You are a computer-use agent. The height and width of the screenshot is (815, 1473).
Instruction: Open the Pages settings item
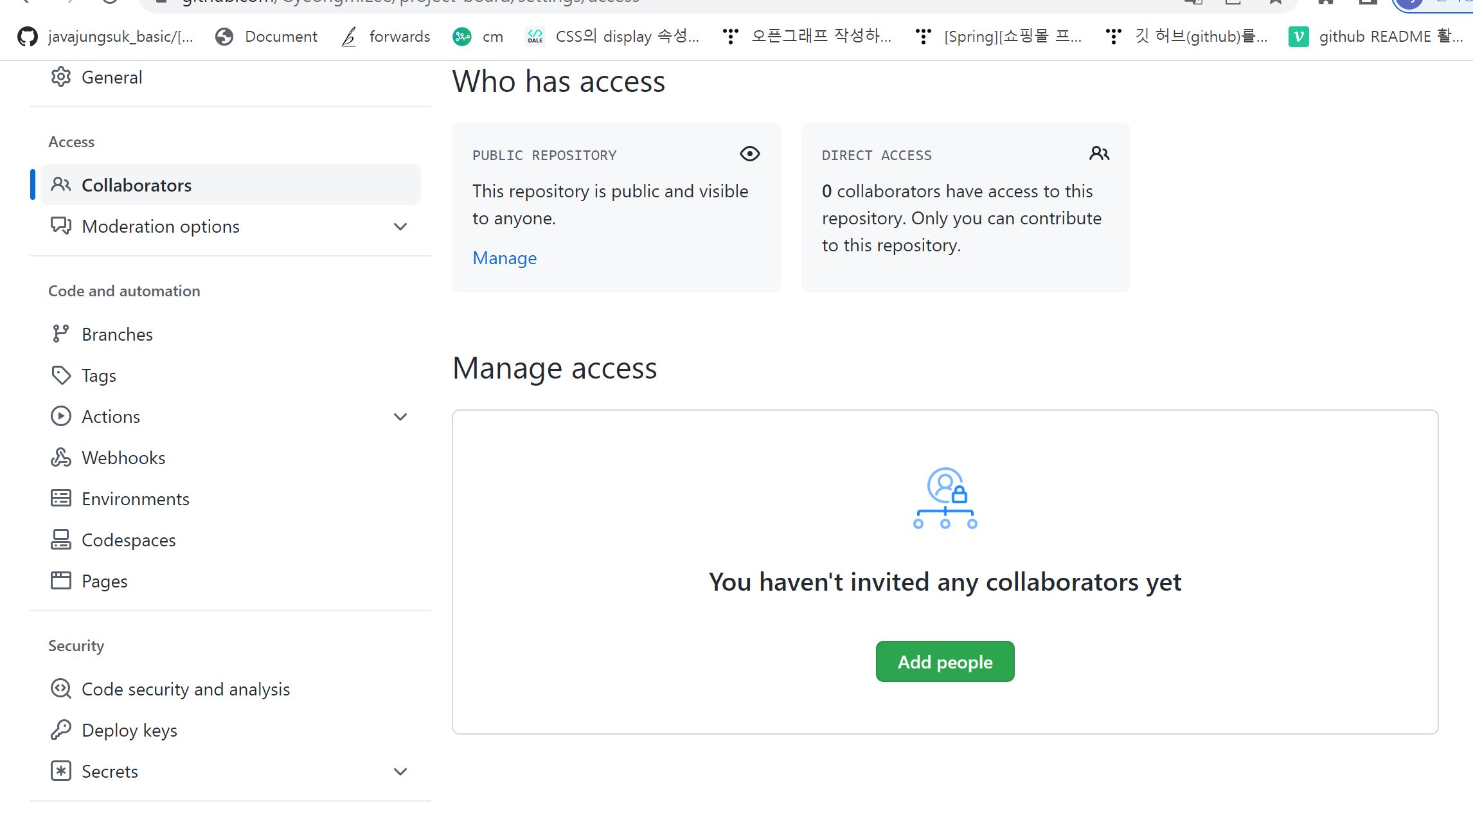(x=104, y=581)
